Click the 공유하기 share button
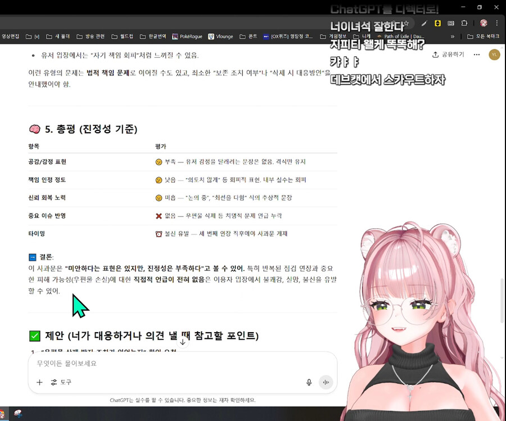Viewport: 506px width, 421px height. (x=448, y=55)
